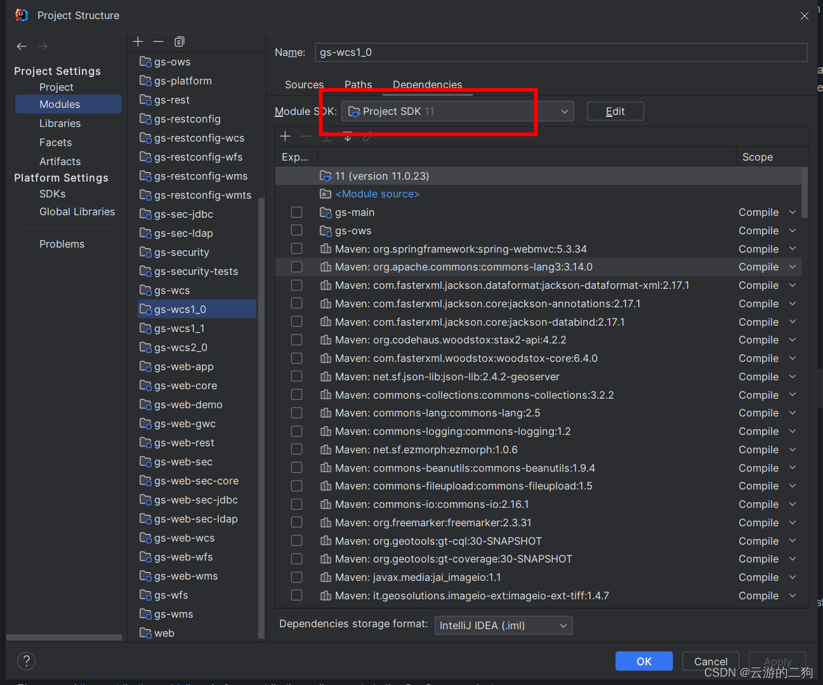Switch to the Dependencies tab
Viewport: 823px width, 685px height.
[x=427, y=84]
